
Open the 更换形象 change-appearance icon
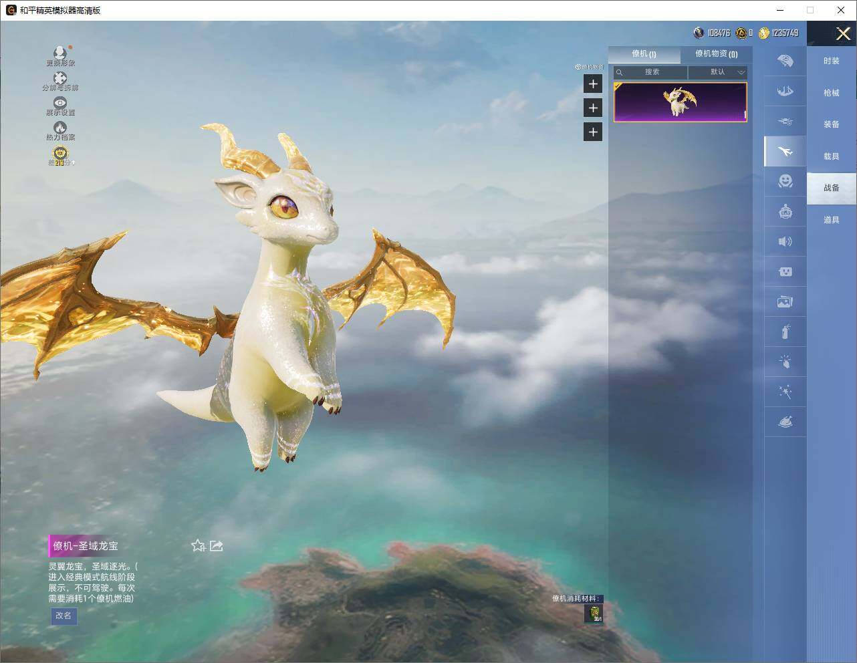coord(60,52)
